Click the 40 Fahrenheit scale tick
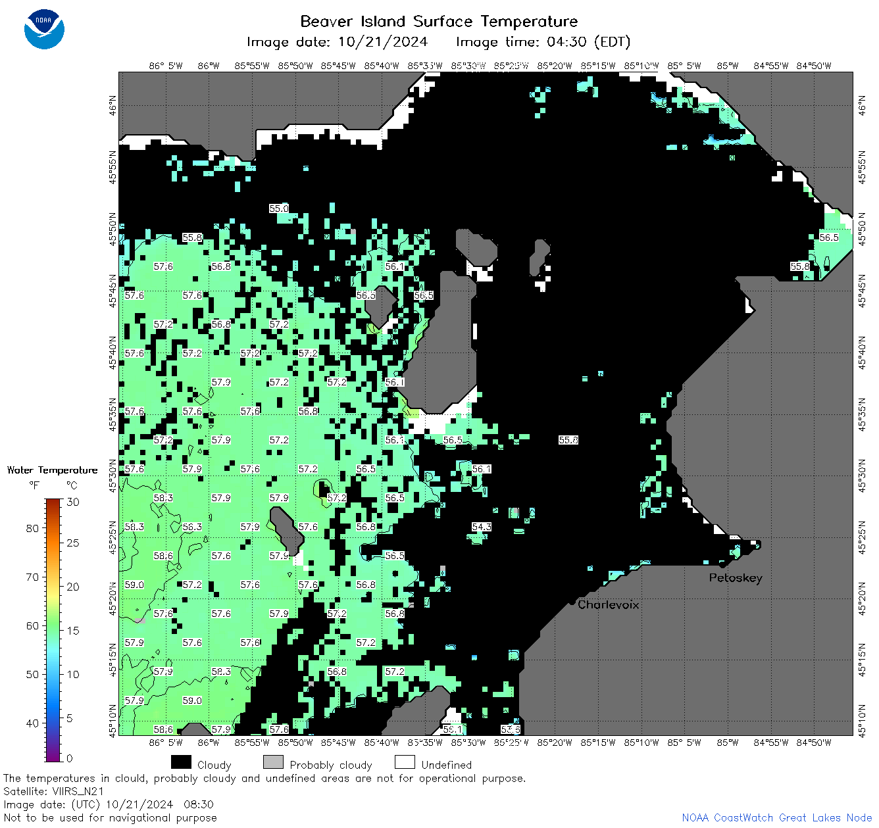 [x=32, y=723]
